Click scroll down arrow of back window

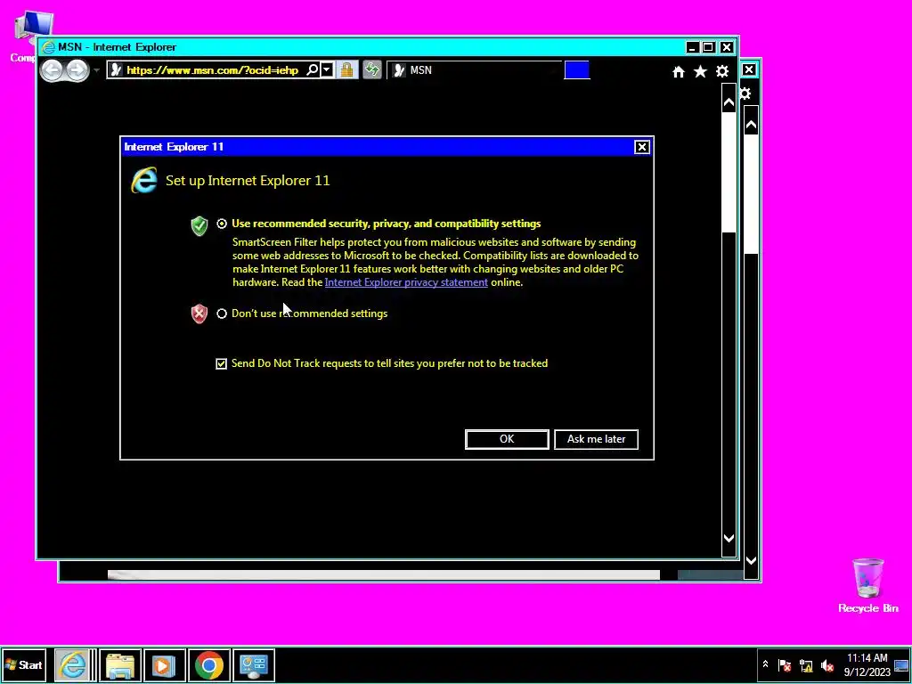[752, 561]
